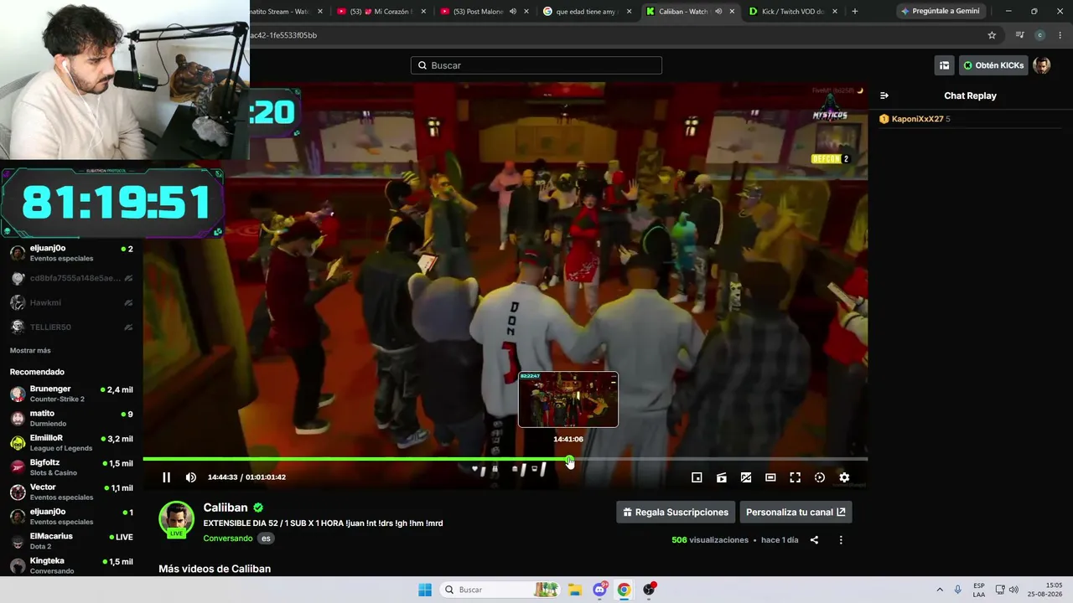The height and width of the screenshot is (603, 1073).
Task: Open Caliiban channel avatar
Action: [x=177, y=518]
